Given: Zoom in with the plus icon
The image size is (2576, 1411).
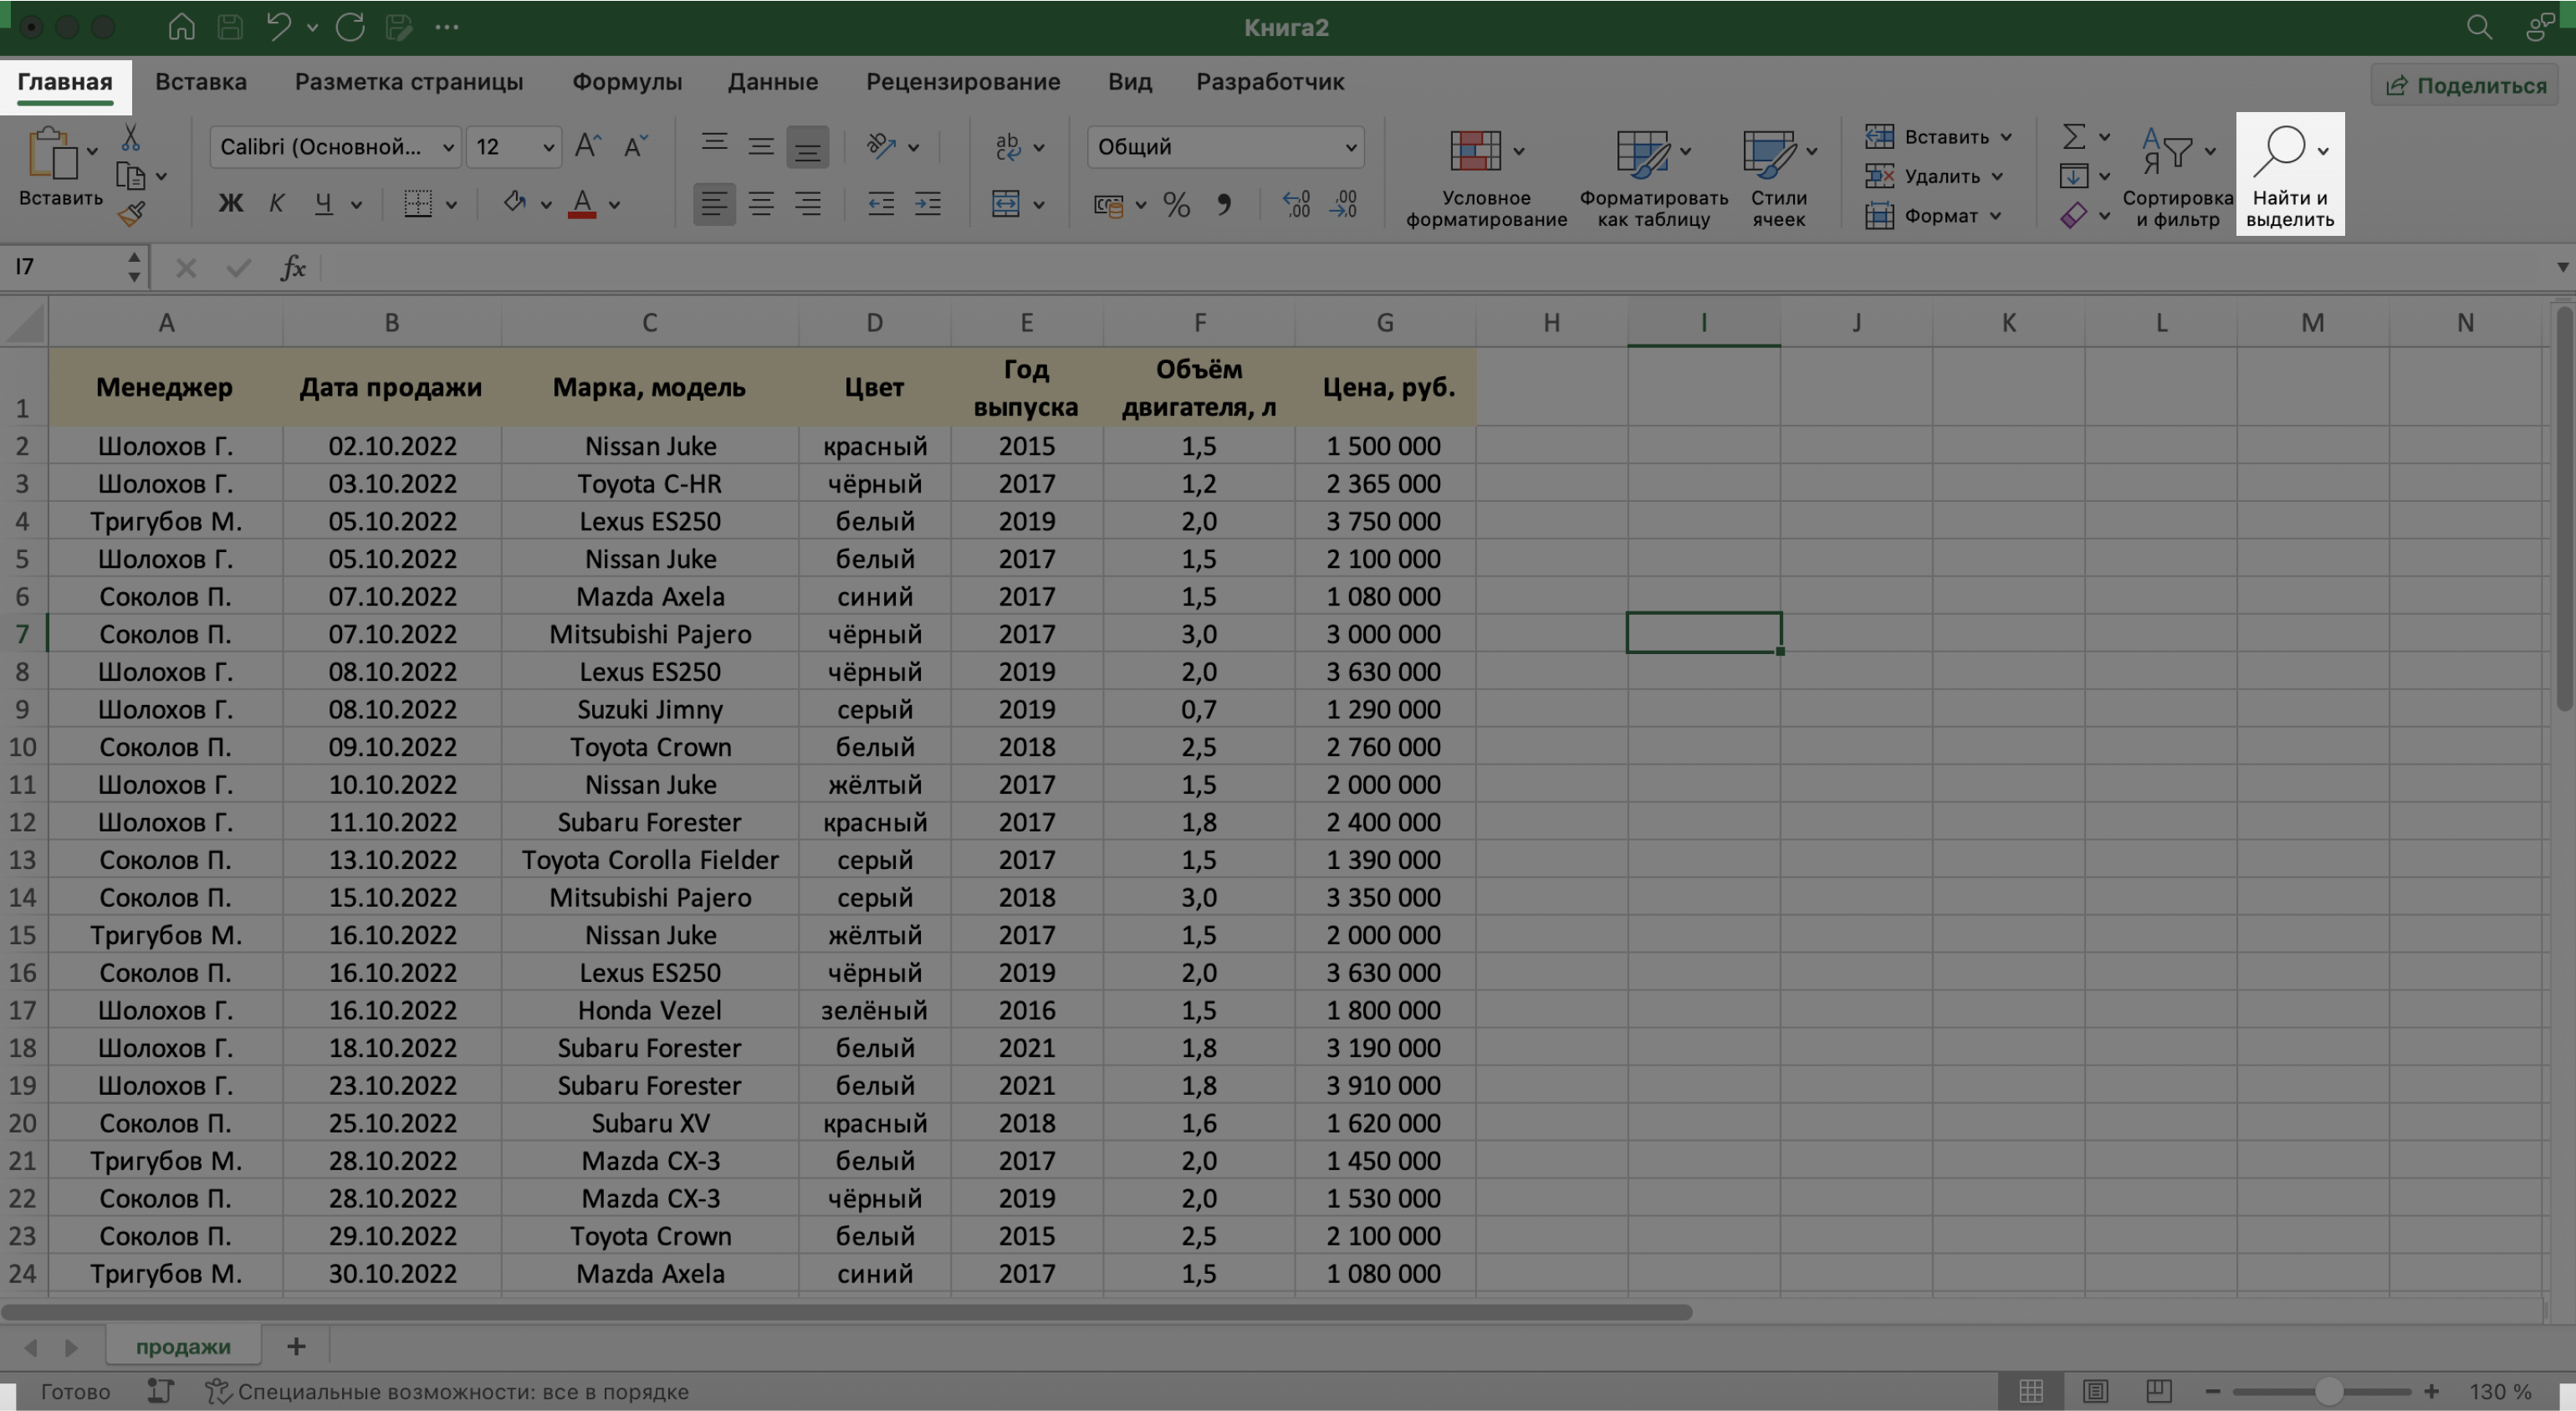Looking at the screenshot, I should [2432, 1391].
